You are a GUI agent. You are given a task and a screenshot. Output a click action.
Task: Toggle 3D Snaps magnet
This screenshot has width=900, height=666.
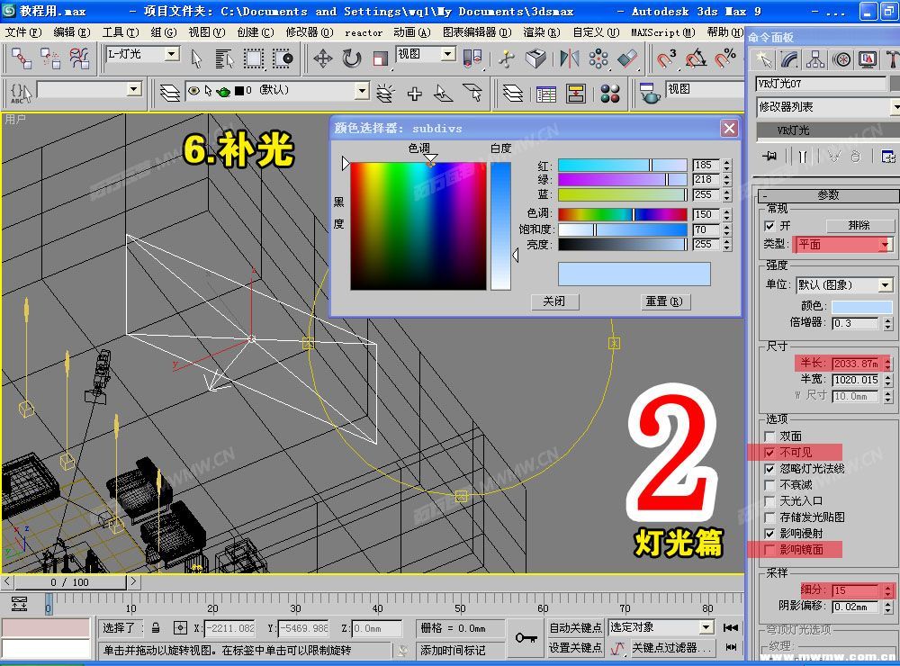[666, 58]
